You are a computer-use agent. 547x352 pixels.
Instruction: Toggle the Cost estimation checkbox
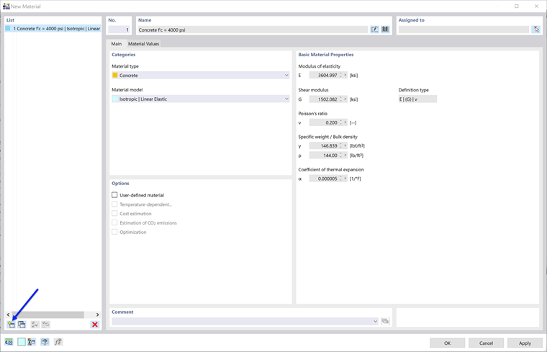tap(114, 214)
